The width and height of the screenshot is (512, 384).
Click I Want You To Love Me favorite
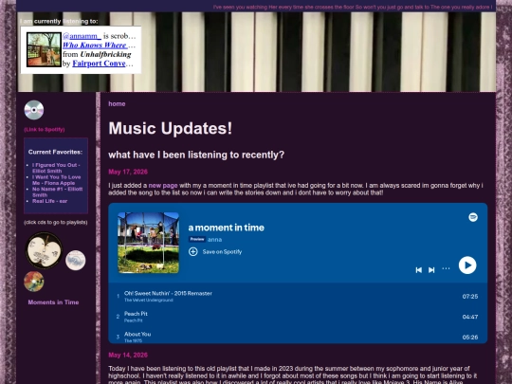(x=56, y=180)
